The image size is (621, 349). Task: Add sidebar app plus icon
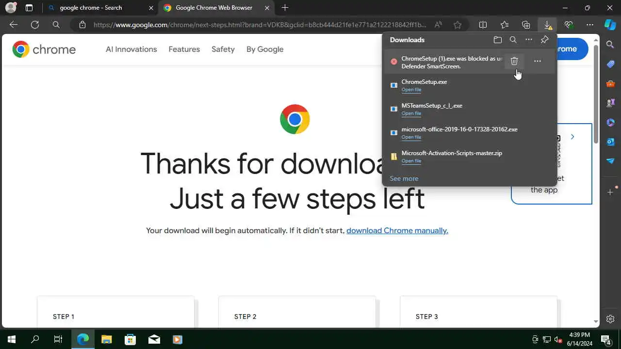coord(610,192)
